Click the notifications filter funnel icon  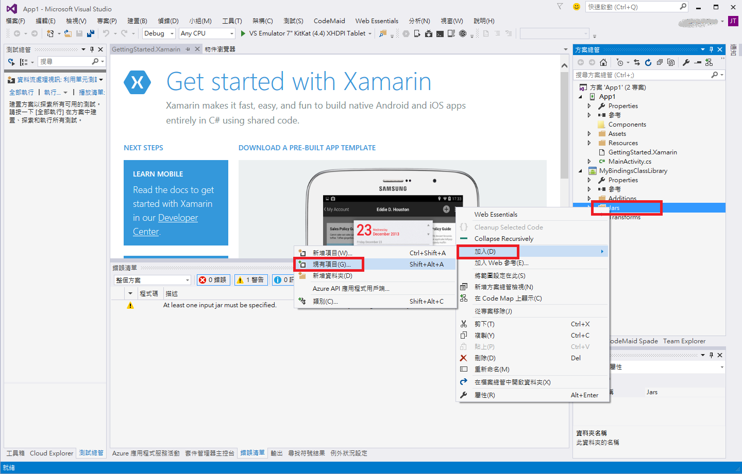(x=560, y=7)
